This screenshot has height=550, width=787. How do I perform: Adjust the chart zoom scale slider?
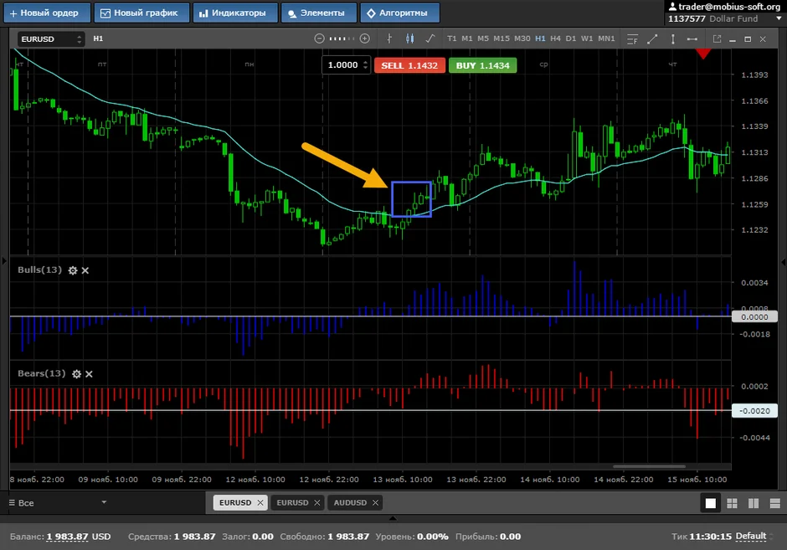pos(342,39)
